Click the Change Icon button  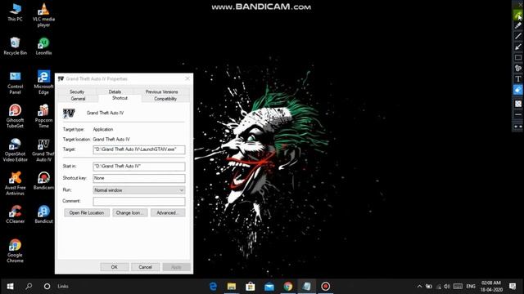click(x=130, y=212)
